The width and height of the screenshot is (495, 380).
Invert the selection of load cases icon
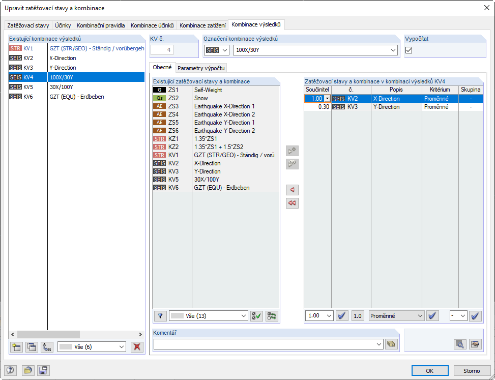coord(272,315)
